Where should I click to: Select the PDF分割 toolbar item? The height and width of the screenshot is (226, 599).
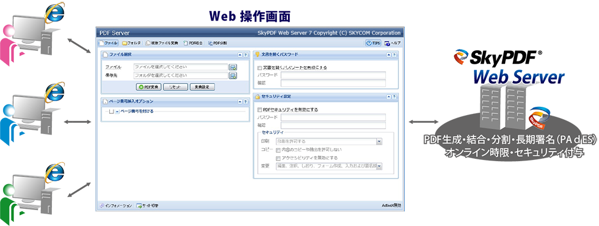(217, 43)
